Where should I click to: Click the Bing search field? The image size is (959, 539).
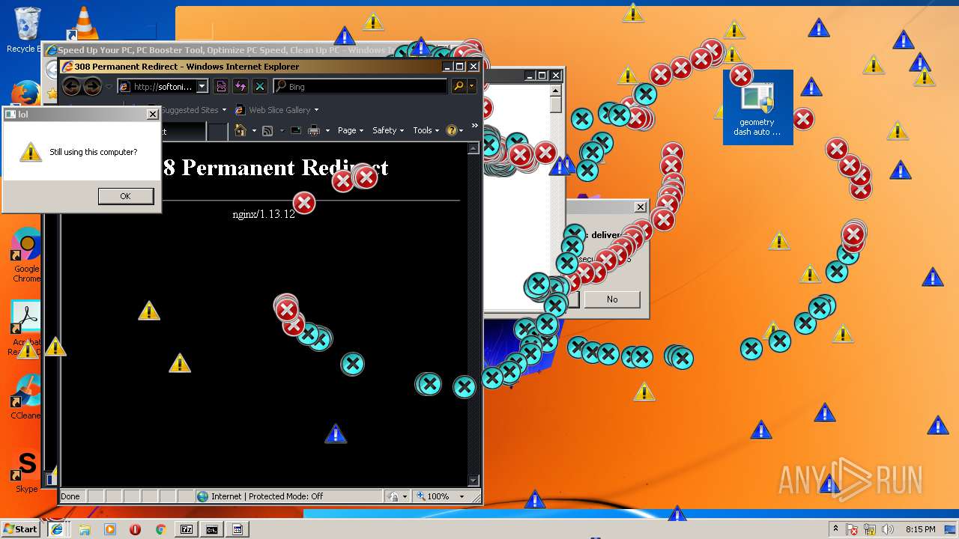click(x=361, y=87)
